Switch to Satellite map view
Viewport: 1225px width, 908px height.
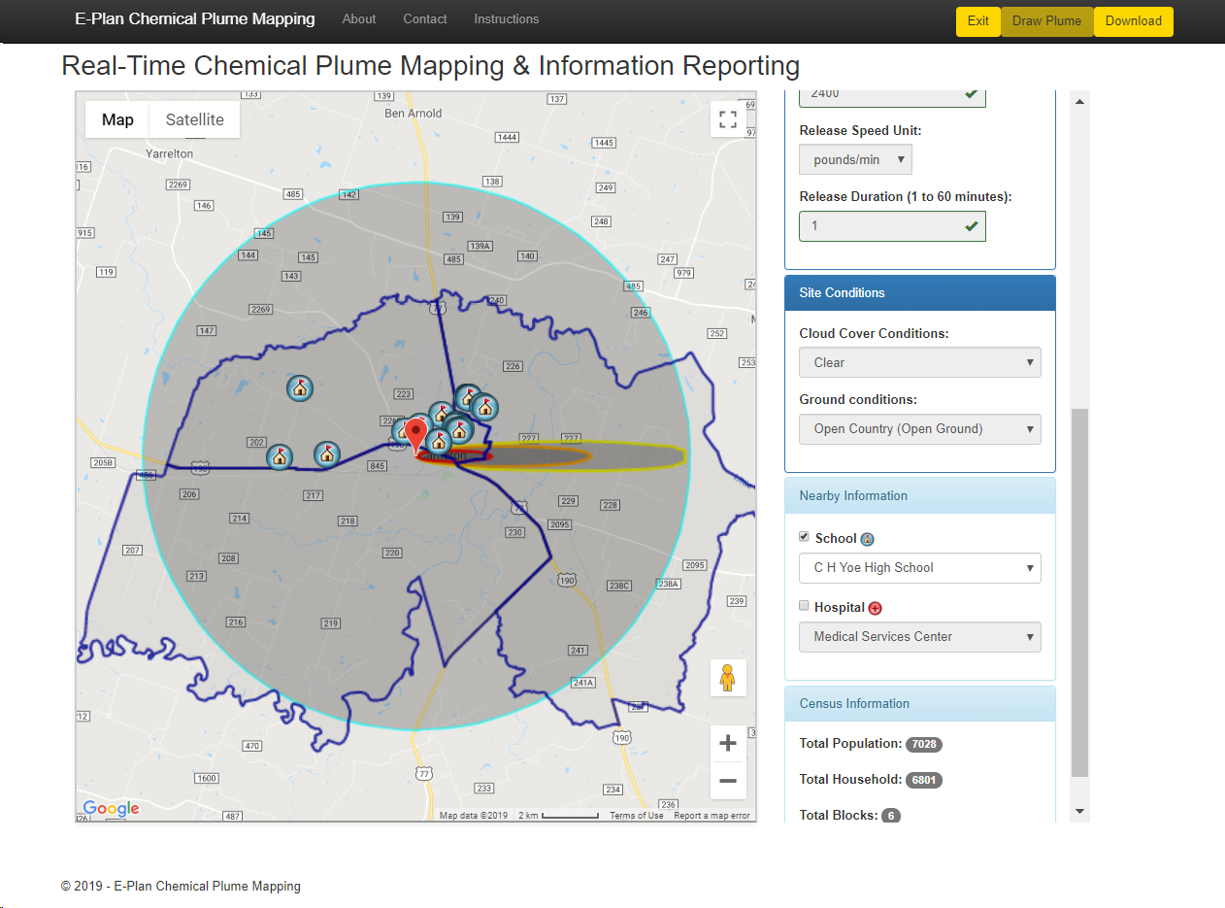tap(194, 119)
